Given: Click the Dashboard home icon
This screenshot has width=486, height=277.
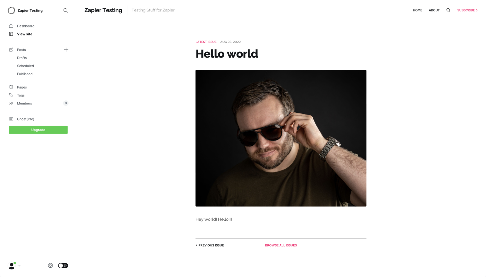Looking at the screenshot, I should tap(11, 26).
